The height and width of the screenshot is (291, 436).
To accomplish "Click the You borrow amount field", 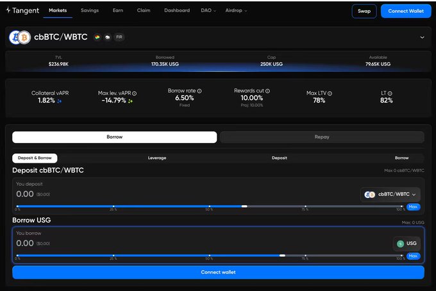I will [25, 243].
